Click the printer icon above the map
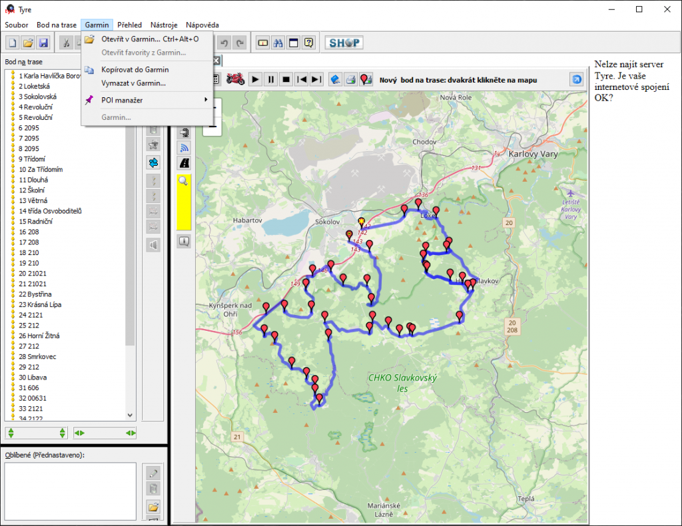The width and height of the screenshot is (682, 526). (350, 79)
